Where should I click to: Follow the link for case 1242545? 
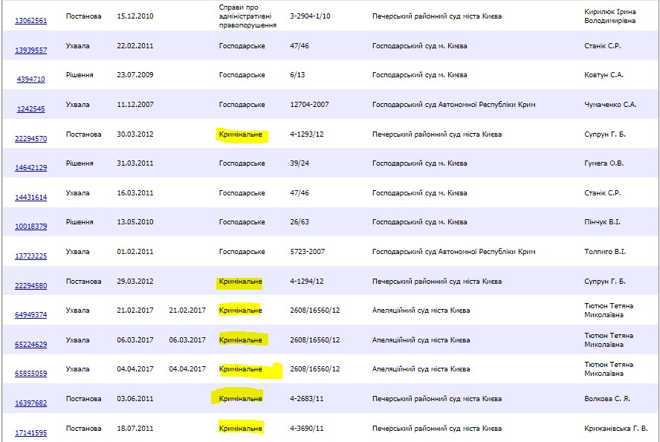click(x=31, y=109)
